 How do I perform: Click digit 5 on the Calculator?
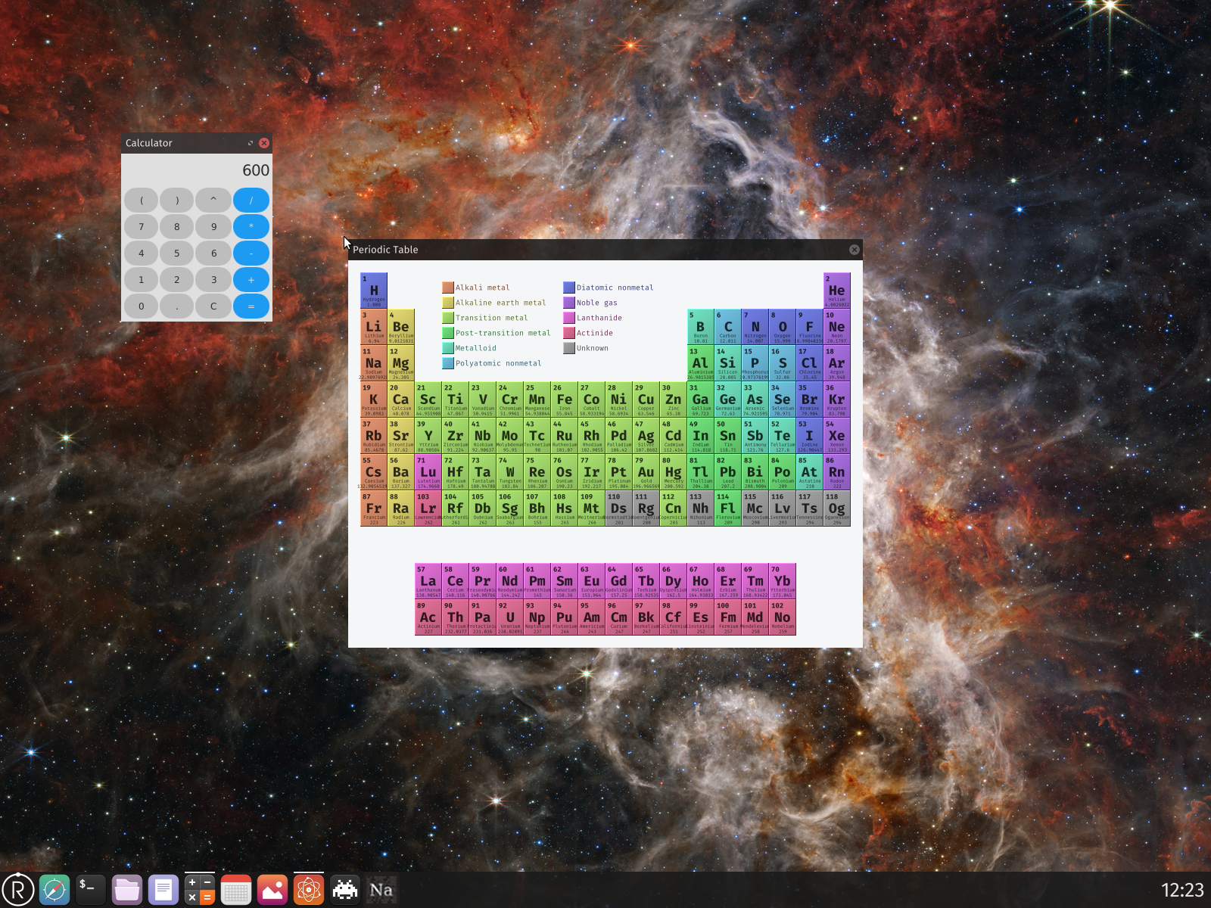pyautogui.click(x=177, y=253)
